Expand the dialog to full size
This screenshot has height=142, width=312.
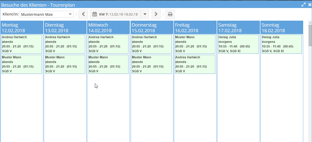point(303,5)
